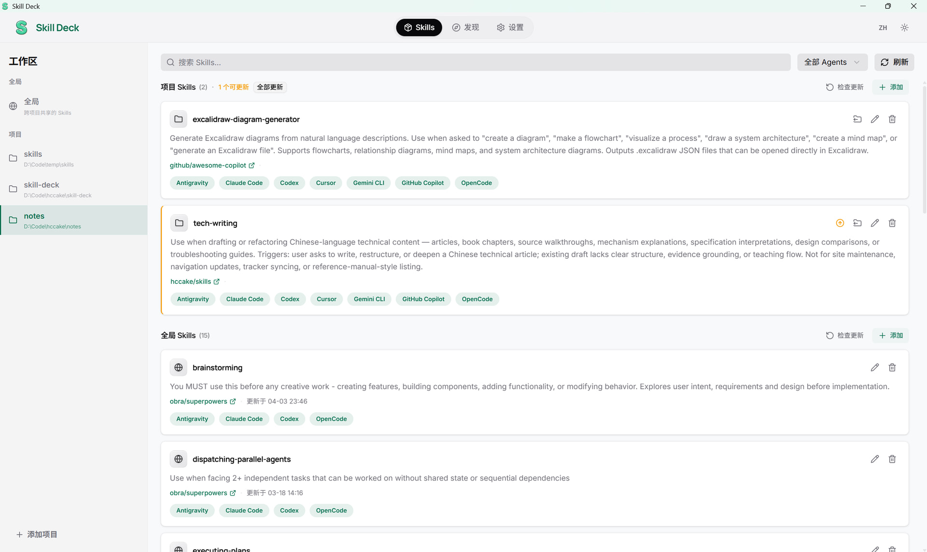Open hccake/skills source link

(x=195, y=282)
